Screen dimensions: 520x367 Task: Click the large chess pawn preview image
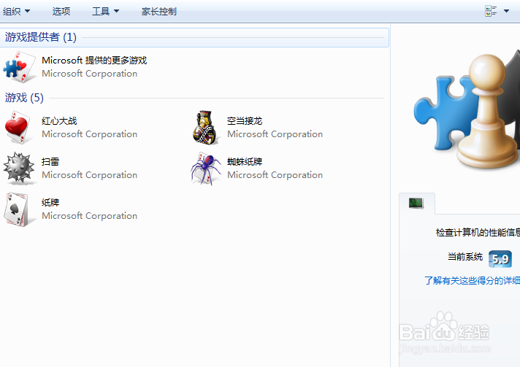tap(486, 112)
